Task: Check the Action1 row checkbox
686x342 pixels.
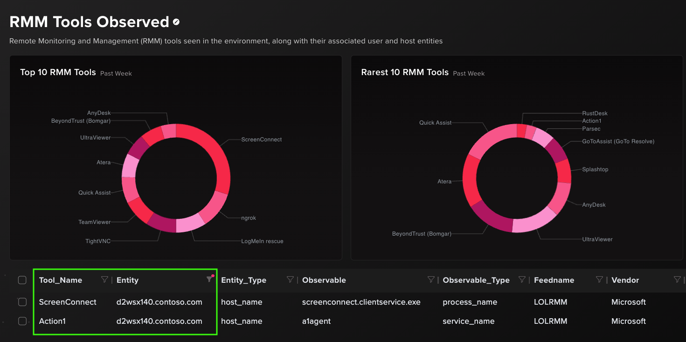Action: click(x=22, y=321)
